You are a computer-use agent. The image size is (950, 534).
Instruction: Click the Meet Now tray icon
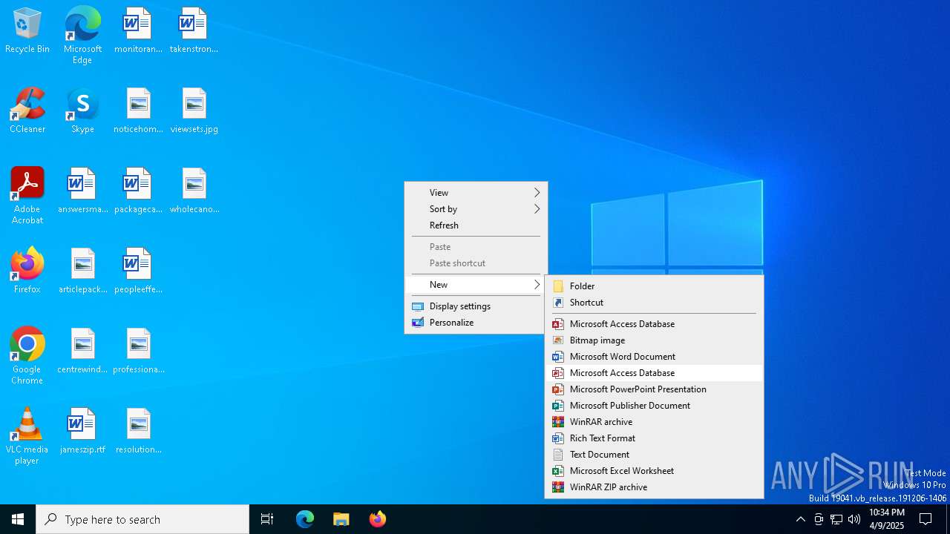click(x=819, y=519)
